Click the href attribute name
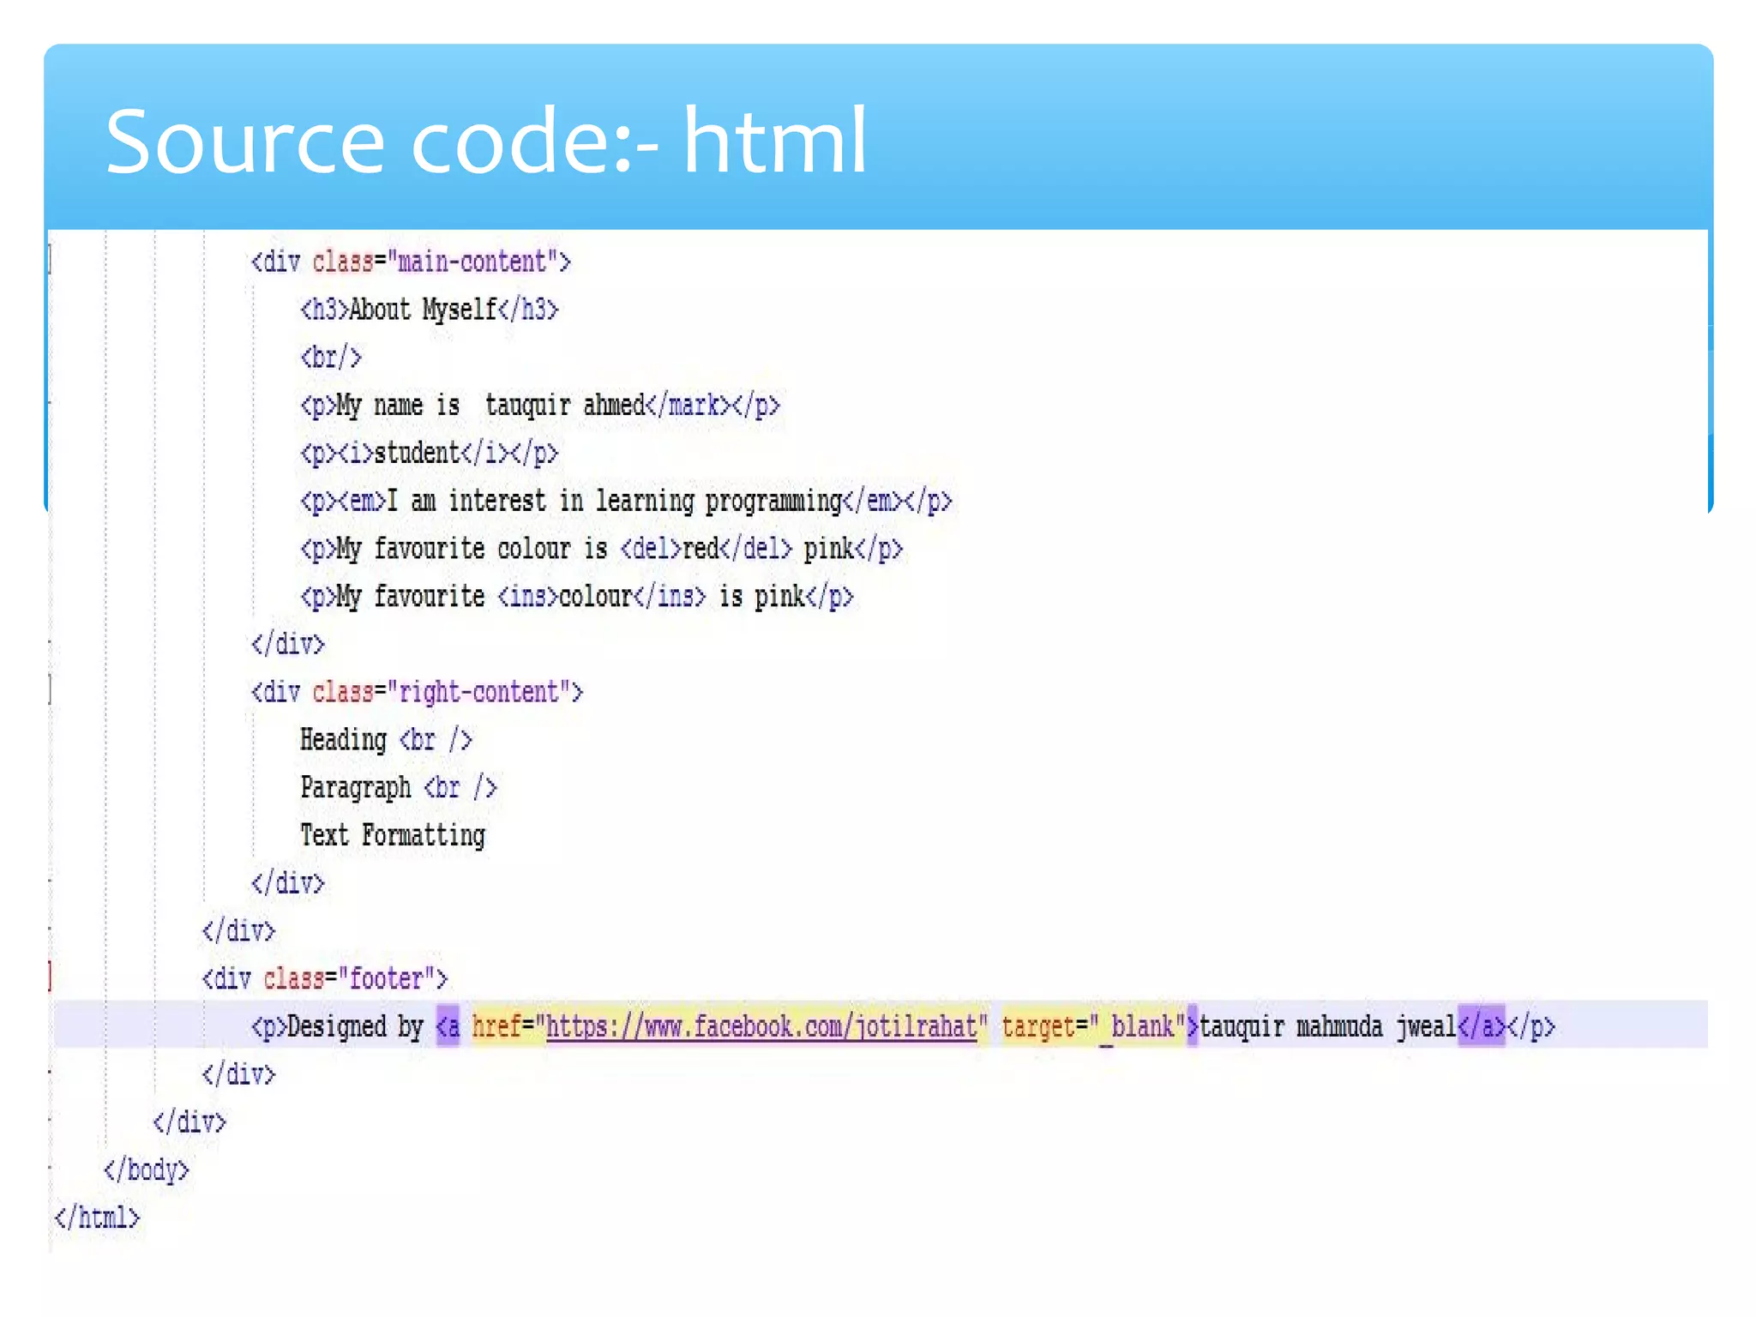 [x=496, y=1025]
